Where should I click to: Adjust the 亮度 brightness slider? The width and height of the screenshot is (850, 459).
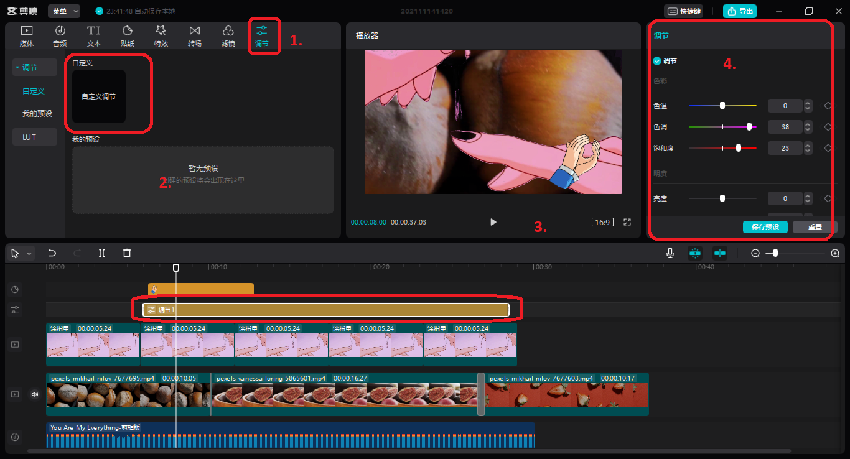click(722, 198)
